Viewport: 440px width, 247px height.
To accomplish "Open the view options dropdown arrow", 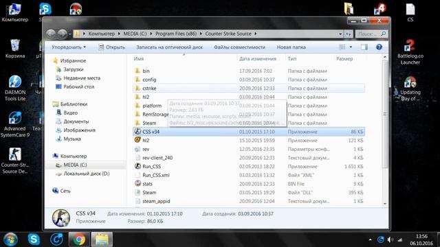I will (x=351, y=47).
